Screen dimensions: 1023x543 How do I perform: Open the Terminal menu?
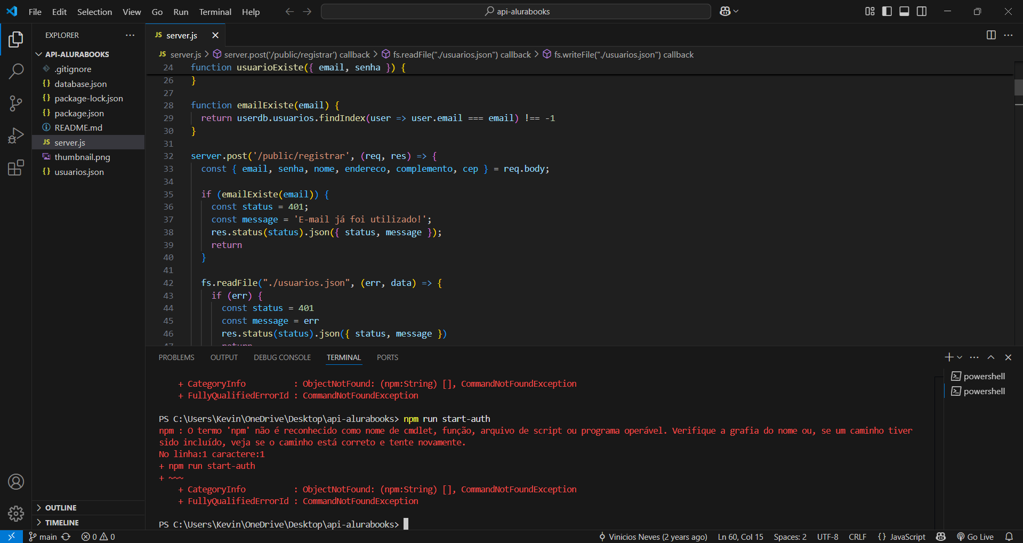click(x=215, y=12)
